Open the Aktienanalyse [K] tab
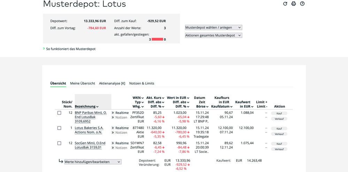348x172 pixels. click(x=112, y=83)
